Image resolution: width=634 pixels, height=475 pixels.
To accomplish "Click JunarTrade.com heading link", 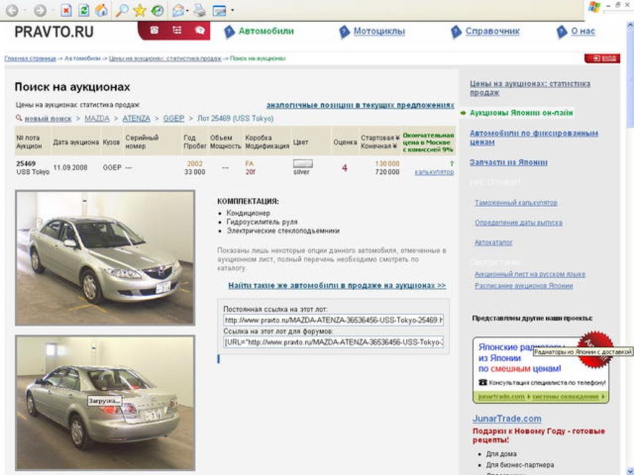I will pyautogui.click(x=506, y=419).
